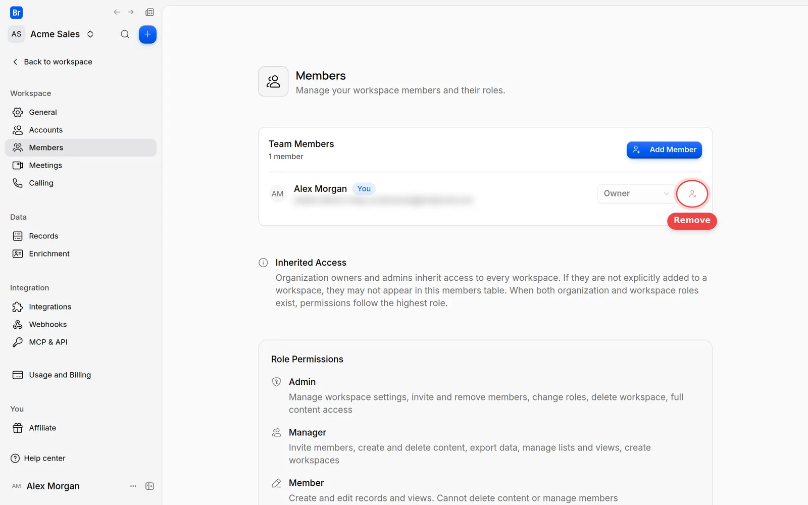808x505 pixels.
Task: Click the Inherited Access info icon
Action: 263,263
